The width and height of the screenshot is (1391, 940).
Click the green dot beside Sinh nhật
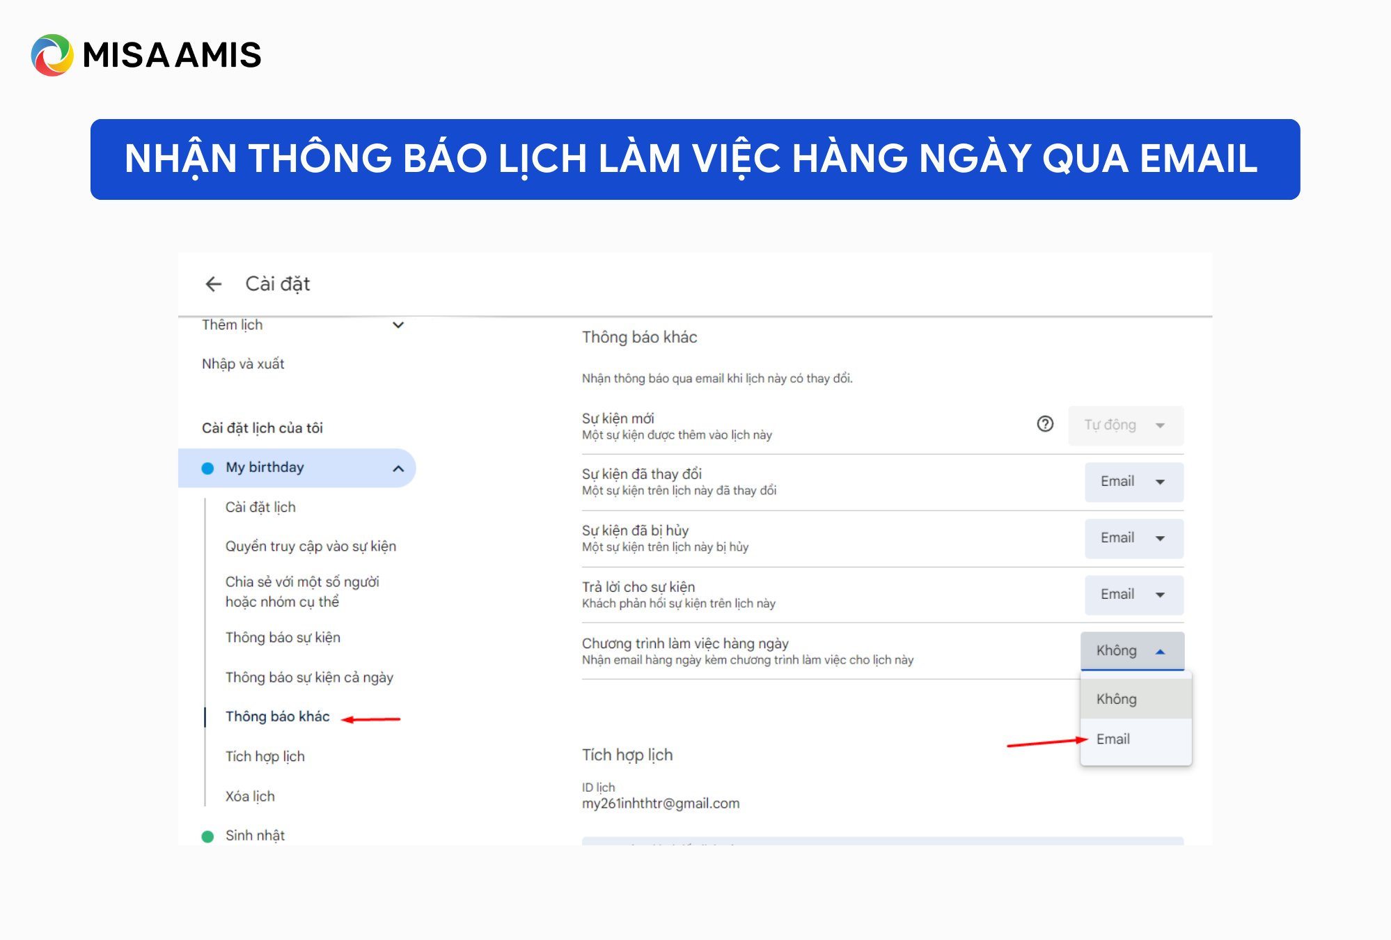(x=207, y=836)
